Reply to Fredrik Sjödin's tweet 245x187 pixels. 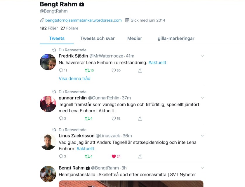pos(61,70)
